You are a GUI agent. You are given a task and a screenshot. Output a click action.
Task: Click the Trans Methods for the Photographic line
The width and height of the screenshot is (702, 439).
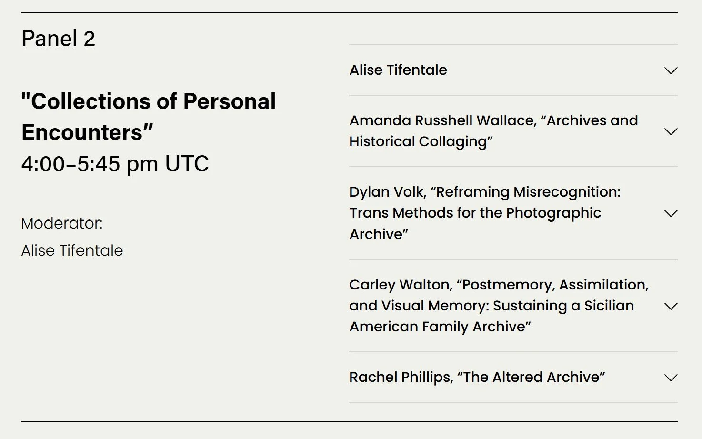475,213
